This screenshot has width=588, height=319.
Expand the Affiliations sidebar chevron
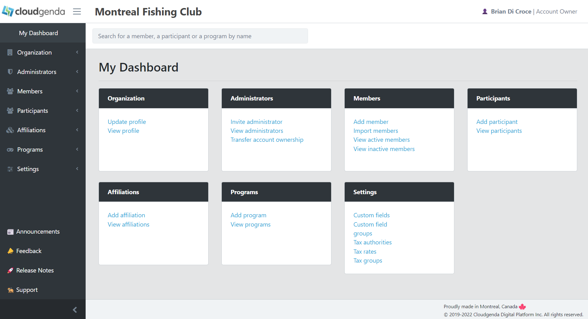pos(77,130)
